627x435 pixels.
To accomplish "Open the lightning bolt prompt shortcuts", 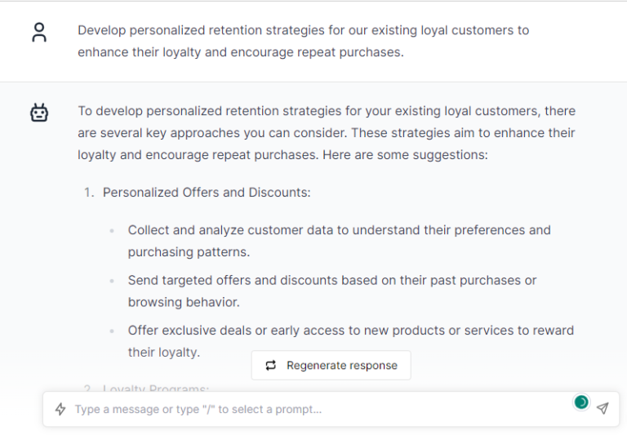I will tap(60, 409).
